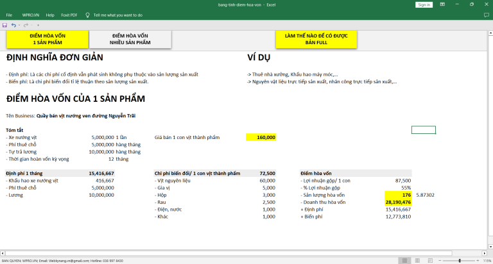Image resolution: width=493 pixels, height=264 pixels.
Task: Click the zoom in plus button
Action: (479, 261)
